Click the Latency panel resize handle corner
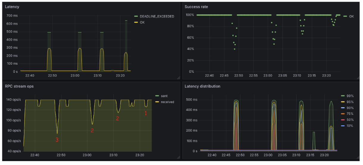The height and width of the screenshot is (165, 363). point(179,78)
